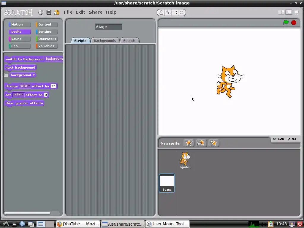Screen dimensions: 304x228
Task: Open color dropdown in set effect block
Action: pos(19,94)
